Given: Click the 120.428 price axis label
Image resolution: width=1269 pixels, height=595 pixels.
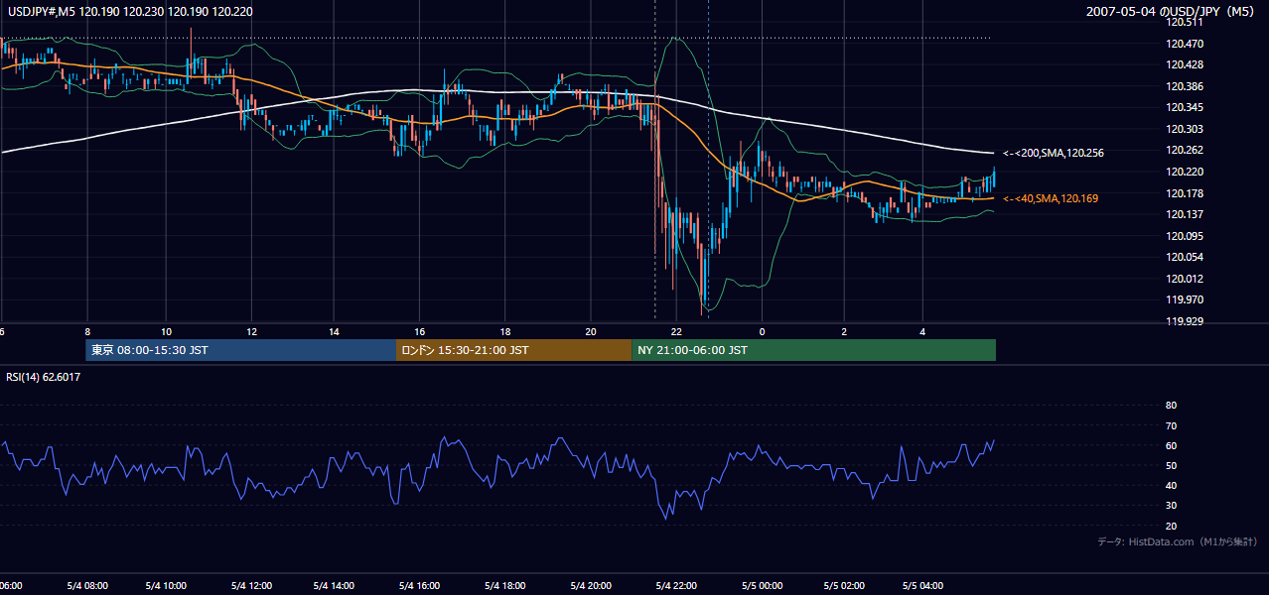Looking at the screenshot, I should (x=1185, y=65).
